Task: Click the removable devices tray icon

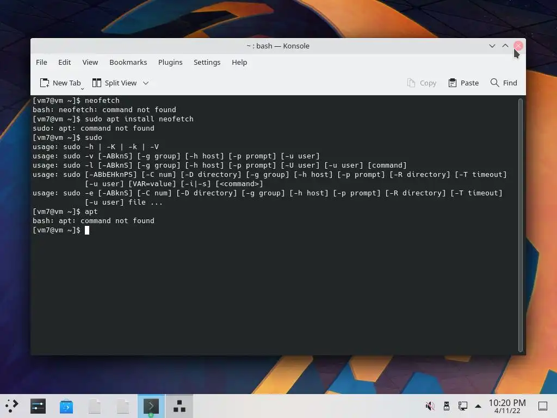Action: pyautogui.click(x=447, y=406)
